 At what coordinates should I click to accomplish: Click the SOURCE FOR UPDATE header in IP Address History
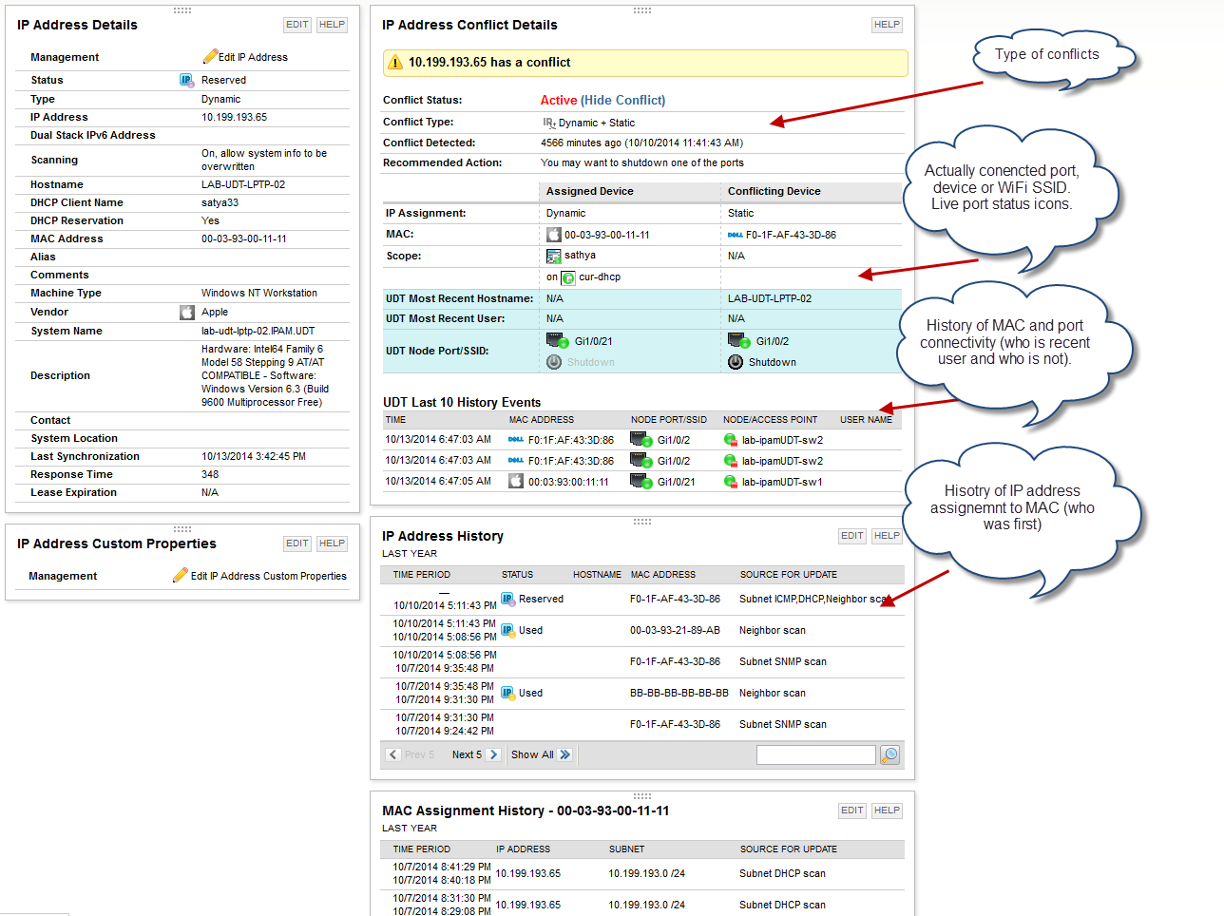(789, 575)
